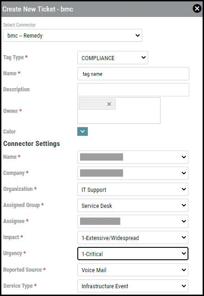The image size is (204, 296).
Task: Click inside the Owner selection box
Action: [x=119, y=111]
